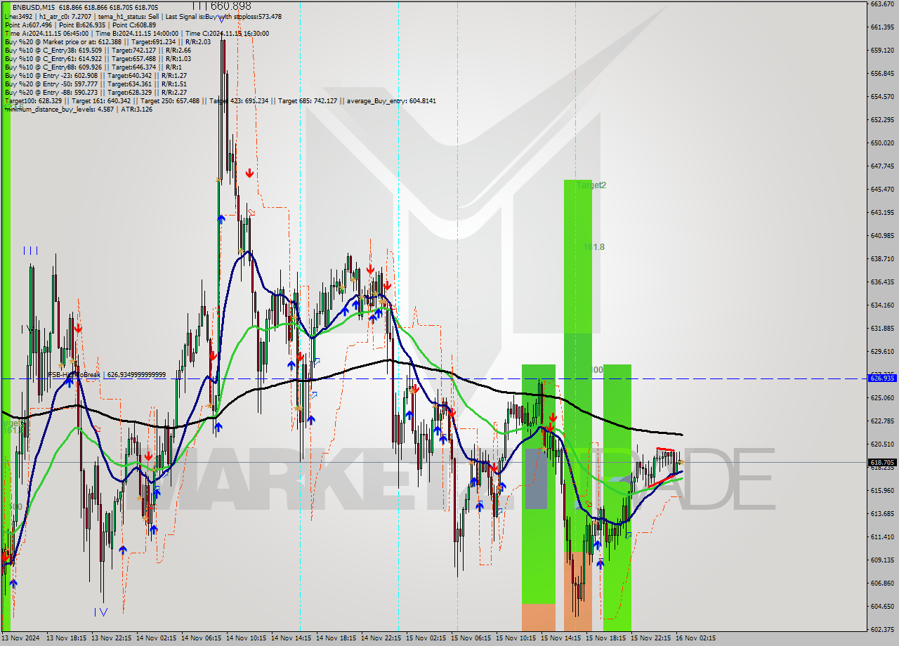Click 636.435 on the price scale
The height and width of the screenshot is (646, 899).
[881, 282]
